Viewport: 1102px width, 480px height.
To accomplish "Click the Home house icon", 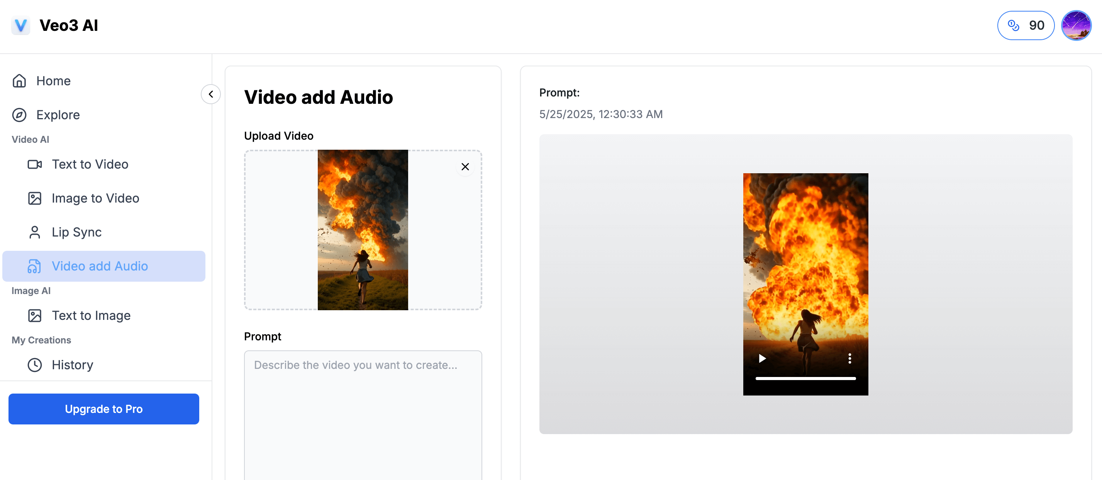I will pos(19,81).
